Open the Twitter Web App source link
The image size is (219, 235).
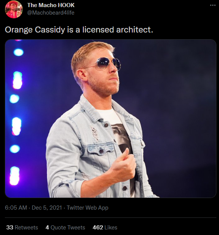(x=87, y=208)
